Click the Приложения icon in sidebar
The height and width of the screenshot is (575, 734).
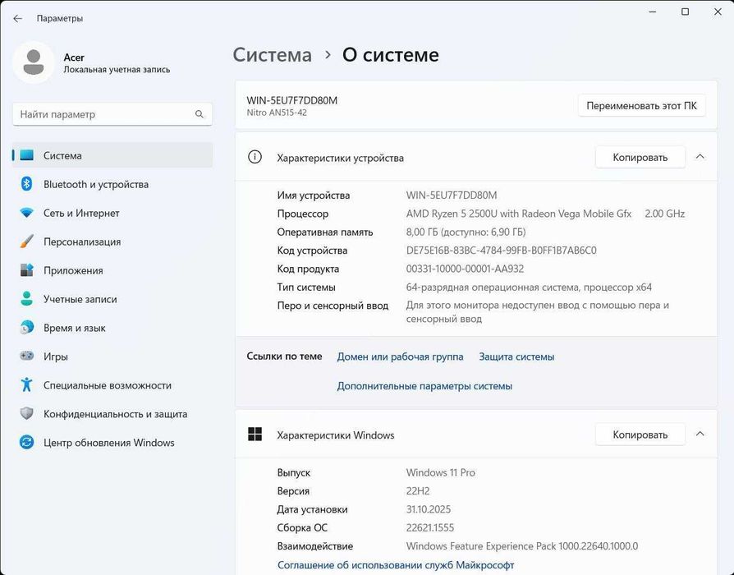[x=26, y=271]
